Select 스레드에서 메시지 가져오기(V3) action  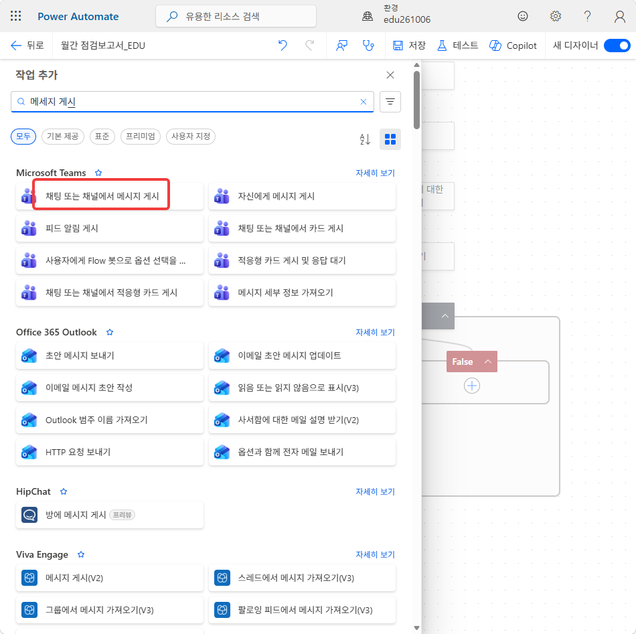302,578
